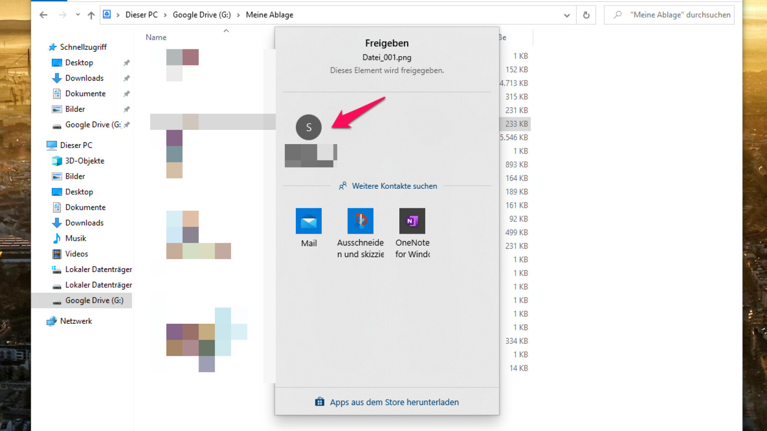Click the refresh button in address bar
Viewport: 767px width, 431px height.
[x=586, y=15]
